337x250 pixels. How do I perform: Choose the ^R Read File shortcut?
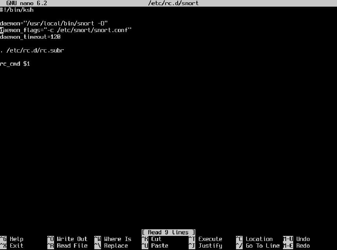(x=67, y=246)
